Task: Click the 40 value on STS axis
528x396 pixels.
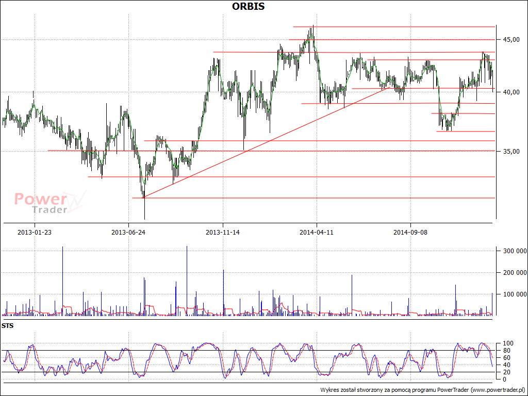Action: click(x=506, y=365)
